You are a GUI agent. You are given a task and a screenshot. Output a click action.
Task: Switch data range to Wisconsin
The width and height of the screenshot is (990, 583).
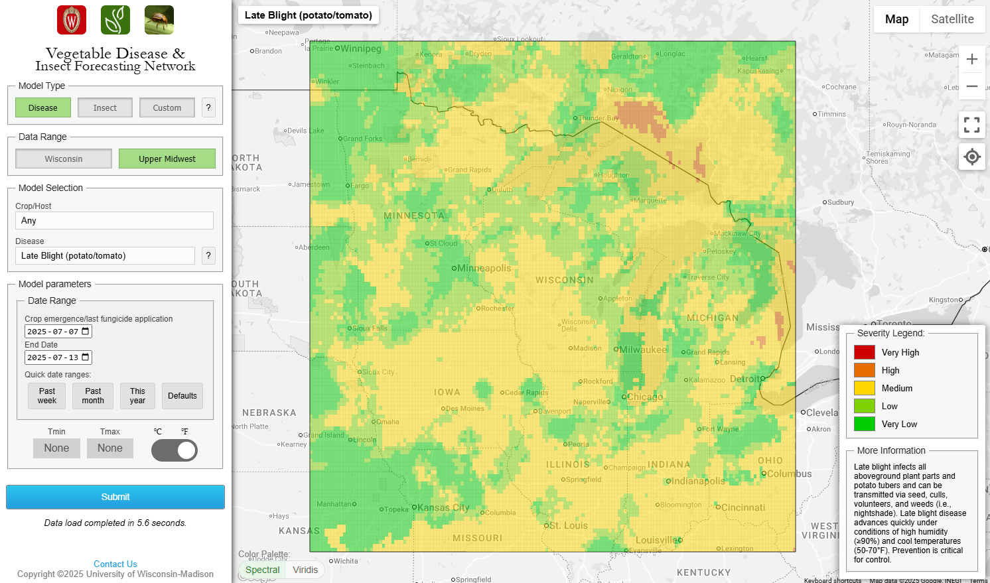click(64, 159)
